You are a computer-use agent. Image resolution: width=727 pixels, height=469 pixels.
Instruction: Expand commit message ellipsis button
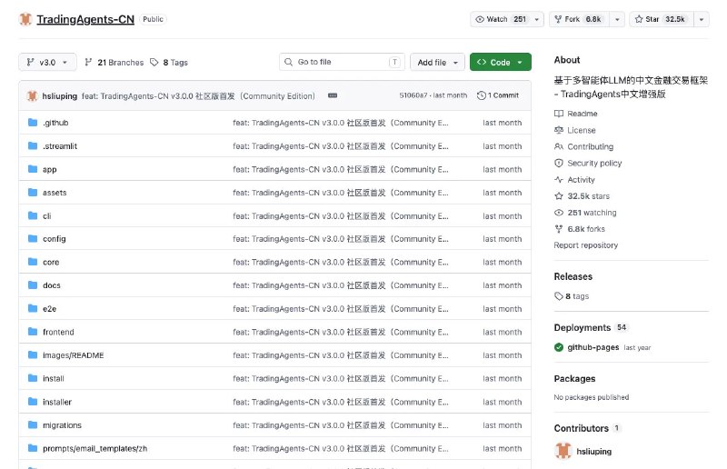coord(333,95)
